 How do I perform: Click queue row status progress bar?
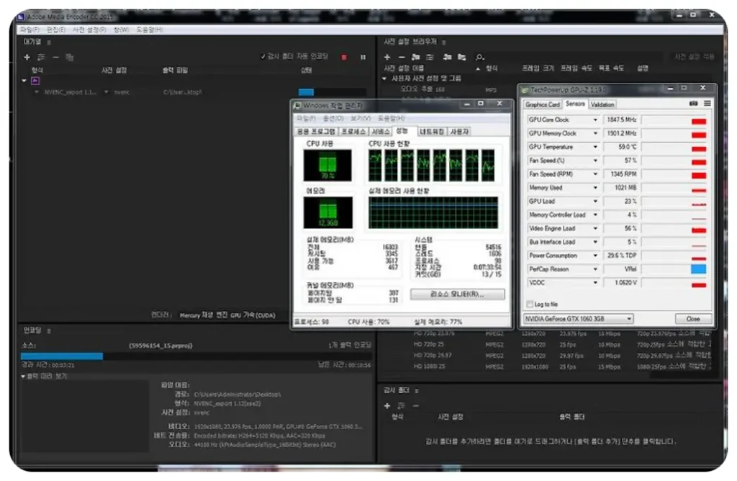(332, 92)
